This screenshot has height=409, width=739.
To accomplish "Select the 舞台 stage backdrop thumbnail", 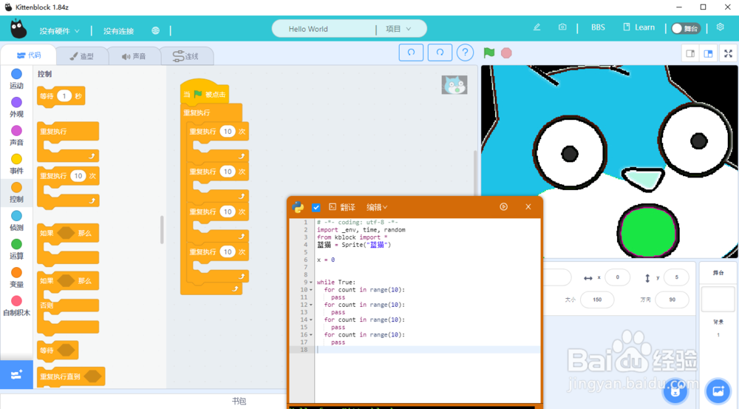I will pos(718,299).
